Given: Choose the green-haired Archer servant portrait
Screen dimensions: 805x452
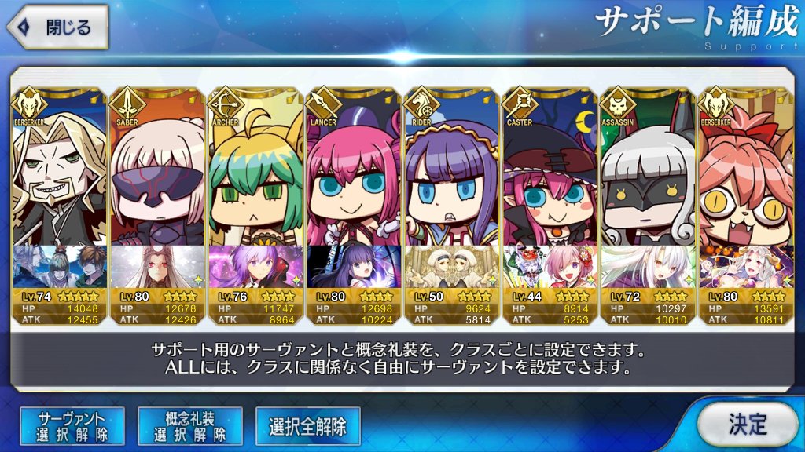Looking at the screenshot, I should tap(255, 169).
